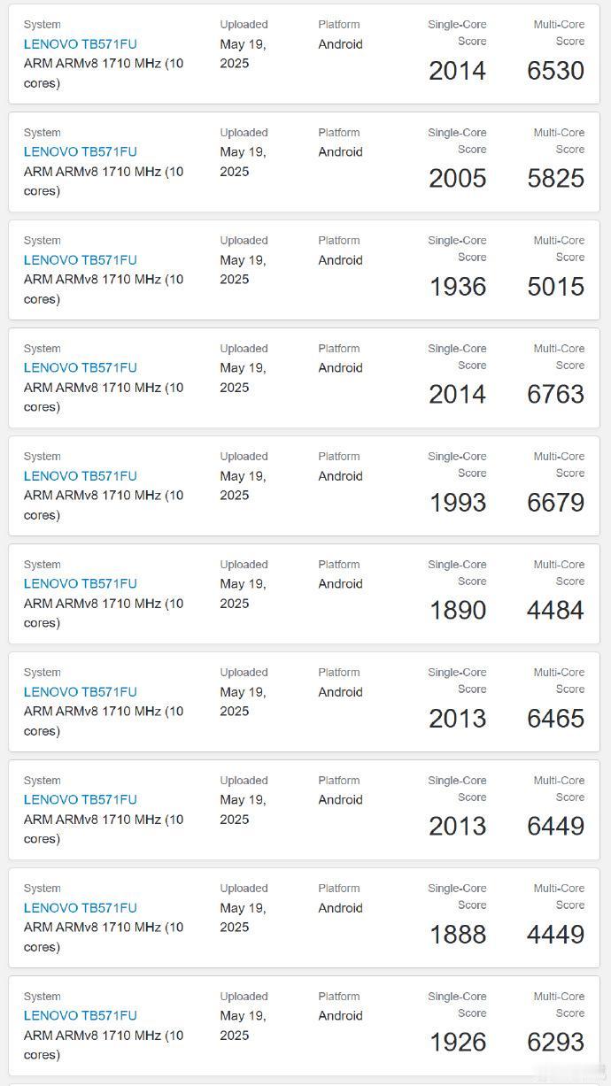Open LENOVO TB571FU result scoring 6449 multi-core

tap(80, 800)
